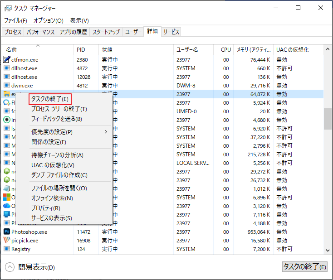Choose ファイルの場所を開く(O)
Screen dimensions: 333x280
pos(59,188)
